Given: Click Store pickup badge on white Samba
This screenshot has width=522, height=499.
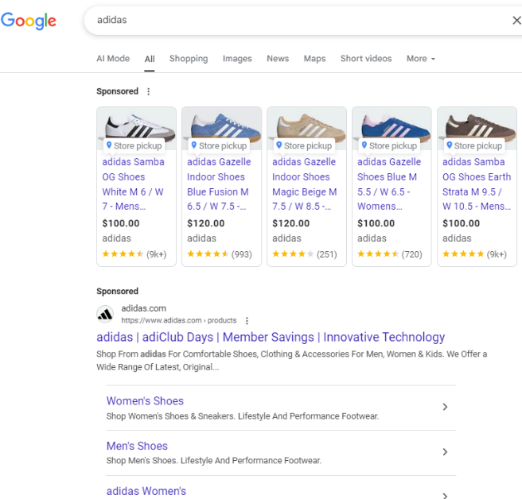Looking at the screenshot, I should click(134, 145).
